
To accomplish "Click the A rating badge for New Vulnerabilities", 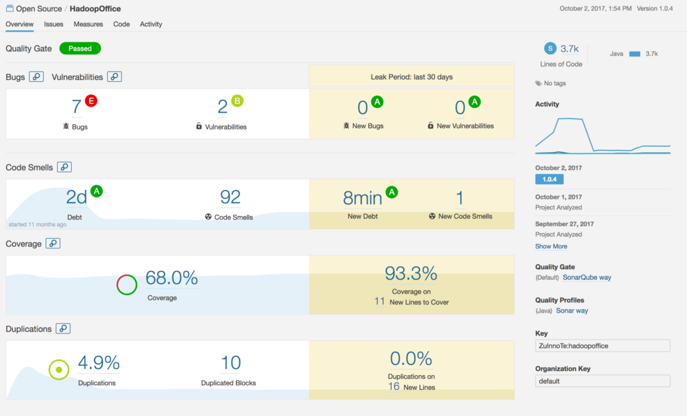I will [x=474, y=102].
